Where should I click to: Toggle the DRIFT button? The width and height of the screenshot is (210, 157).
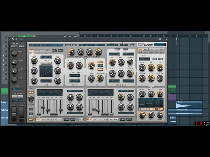(31, 119)
